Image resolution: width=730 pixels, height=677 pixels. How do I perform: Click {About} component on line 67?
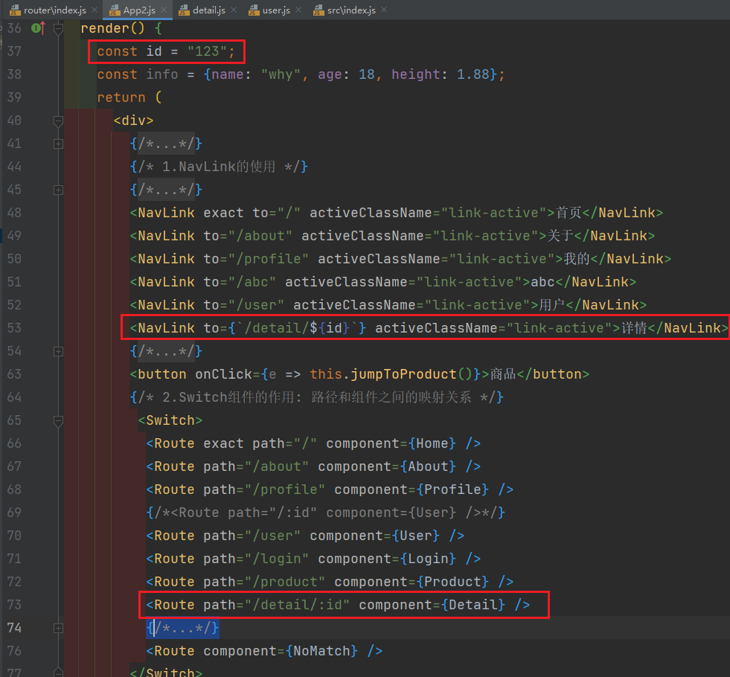[x=429, y=466]
